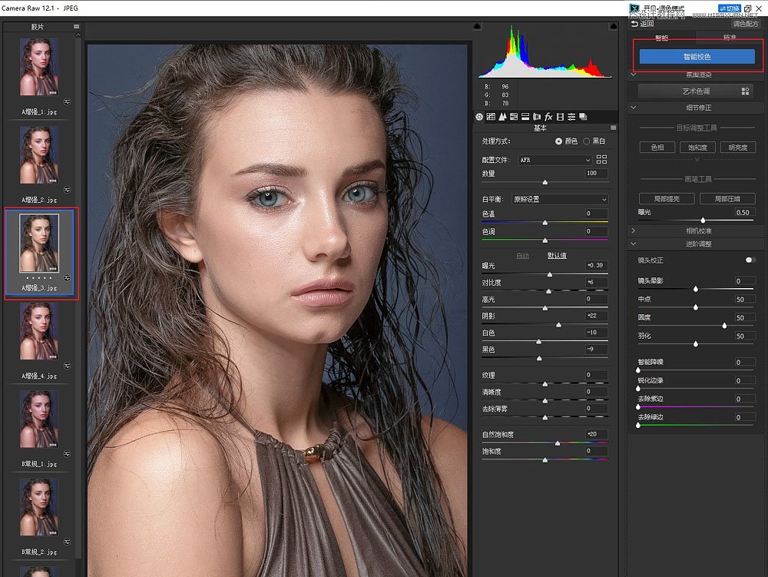Image resolution: width=768 pixels, height=577 pixels.
Task: Switch to the 精准 tab
Action: pyautogui.click(x=730, y=38)
